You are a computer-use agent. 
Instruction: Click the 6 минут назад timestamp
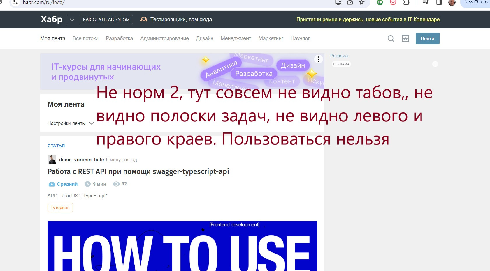point(121,160)
